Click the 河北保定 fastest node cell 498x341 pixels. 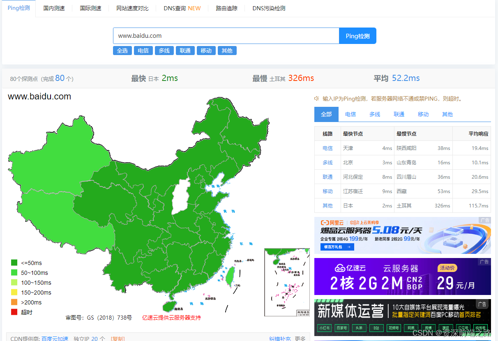click(353, 177)
